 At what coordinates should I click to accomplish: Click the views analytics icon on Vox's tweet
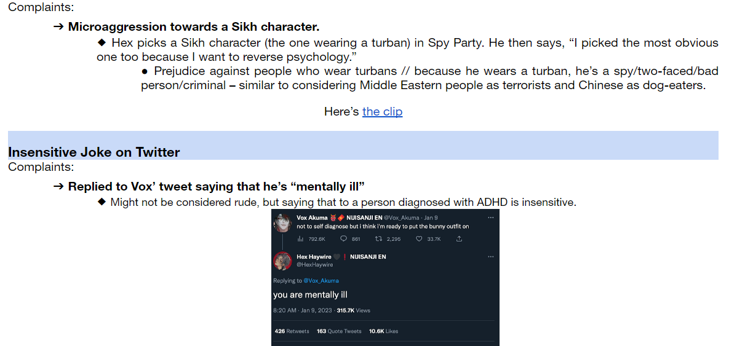[x=301, y=239]
